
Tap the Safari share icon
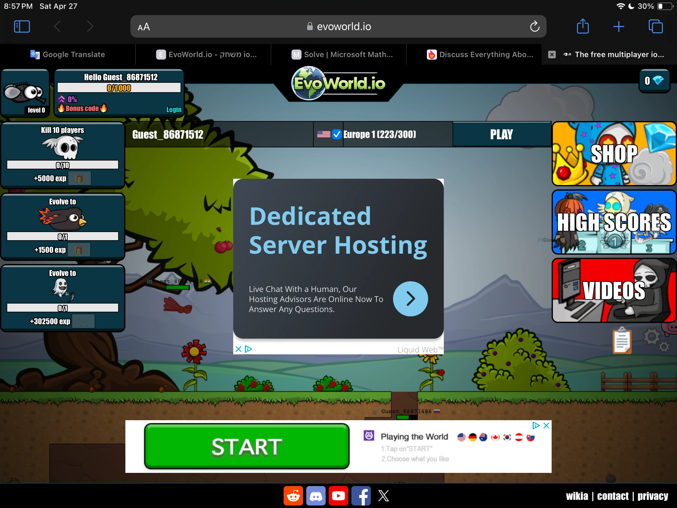583,26
